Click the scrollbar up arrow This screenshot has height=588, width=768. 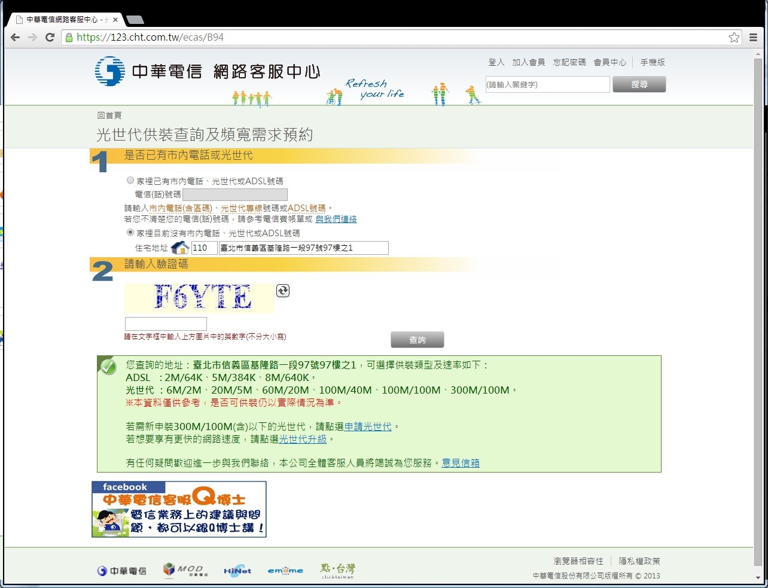(758, 53)
